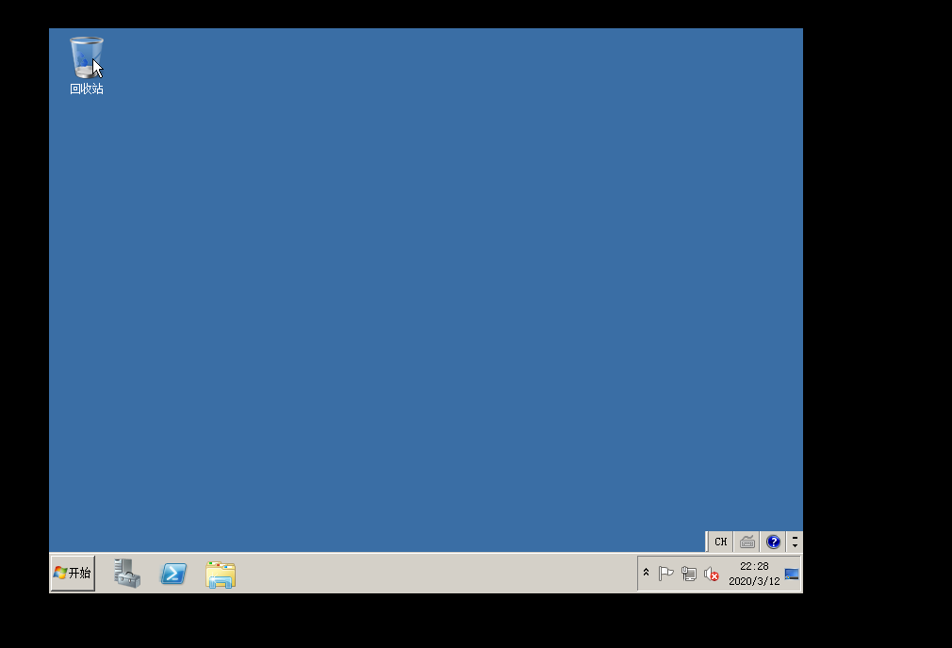Show hidden tray icons arrow
Image resolution: width=952 pixels, height=648 pixels.
(x=646, y=573)
